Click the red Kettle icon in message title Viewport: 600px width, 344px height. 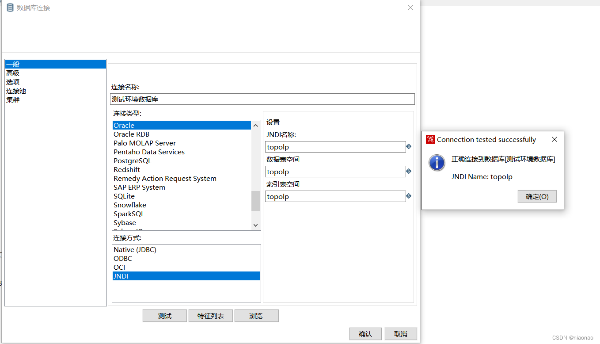430,139
